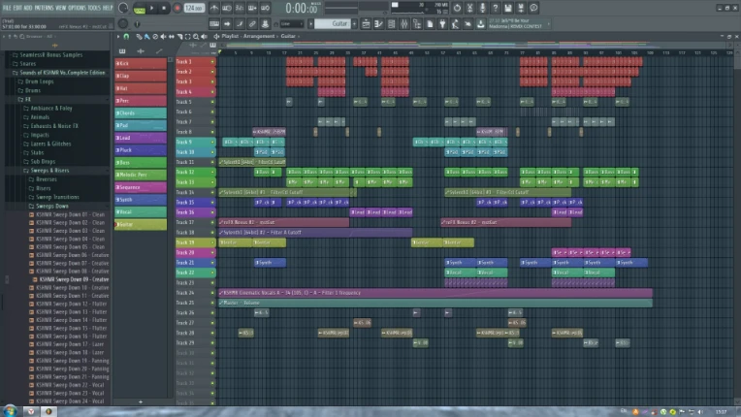Adjust the main volume knob
The height and width of the screenshot is (417, 741).
click(x=123, y=8)
